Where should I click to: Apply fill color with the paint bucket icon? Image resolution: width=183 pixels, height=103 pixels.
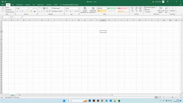(x=31, y=11)
